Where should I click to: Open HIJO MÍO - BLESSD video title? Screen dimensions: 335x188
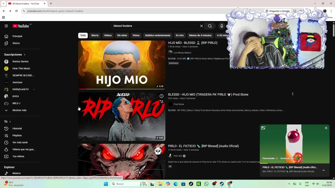[193, 43]
